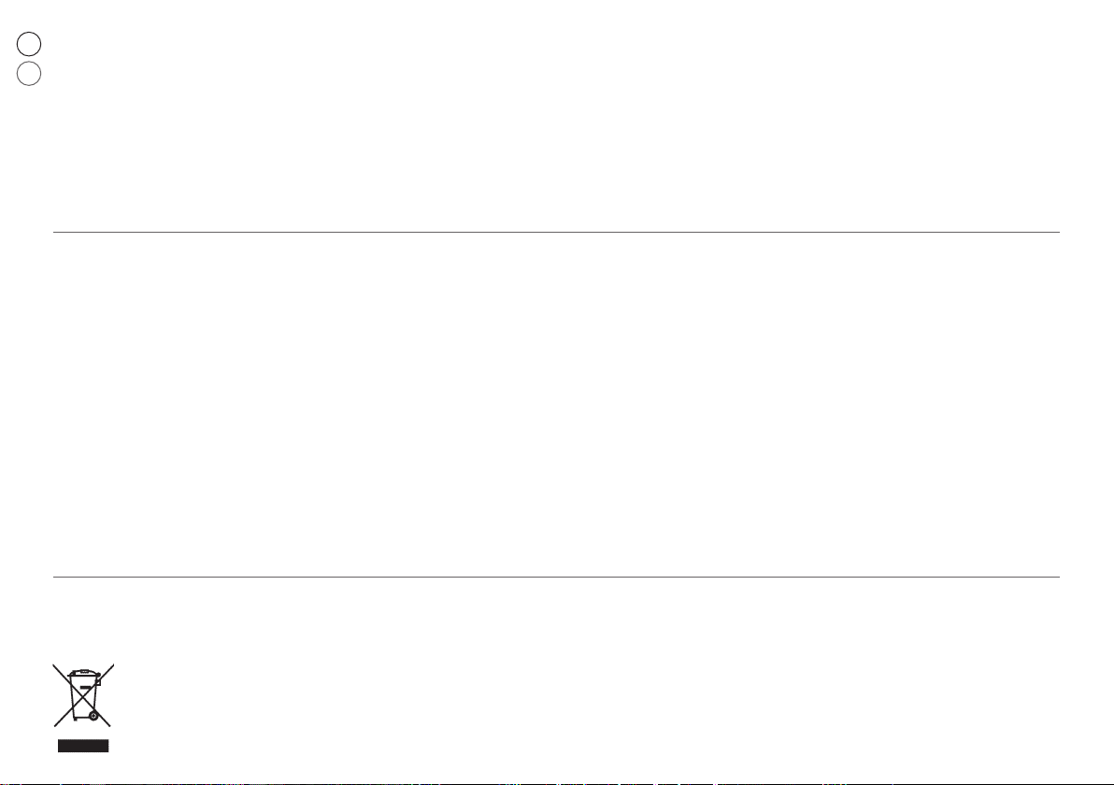Click the small dash mark on the bin body
The image size is (1114, 785).
click(85, 687)
